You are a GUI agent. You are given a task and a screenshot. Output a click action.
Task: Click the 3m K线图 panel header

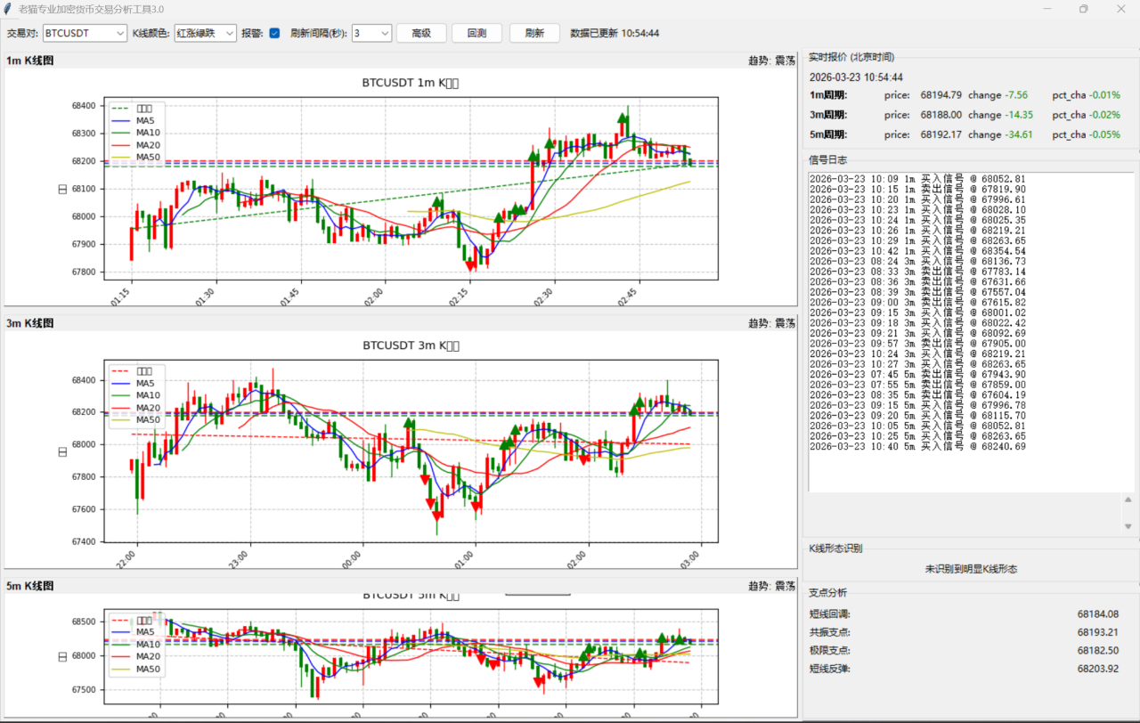point(30,323)
